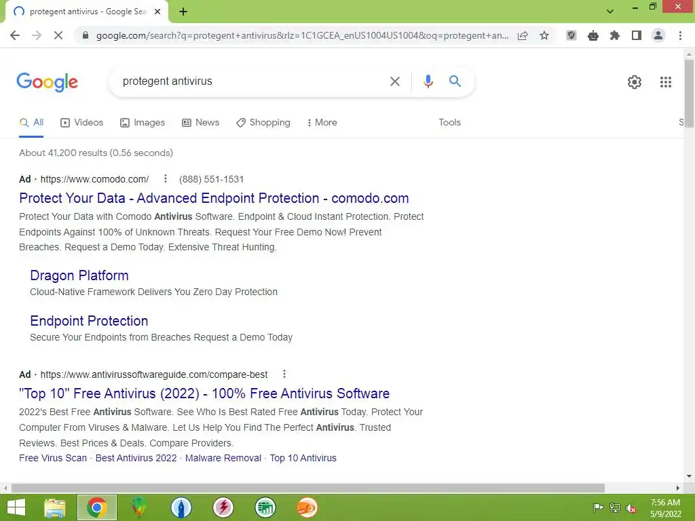The width and height of the screenshot is (695, 521).
Task: Open the red lightning bolt taskbar app
Action: point(223,507)
